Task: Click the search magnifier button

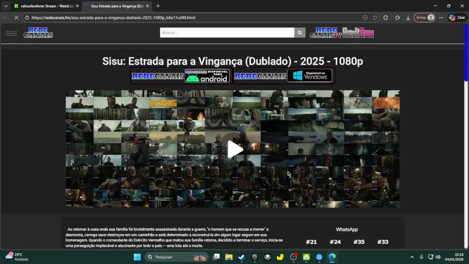Action: 300,33
